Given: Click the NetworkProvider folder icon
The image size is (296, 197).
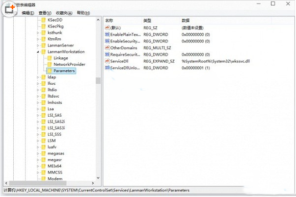Looking at the screenshot, I should [50, 65].
